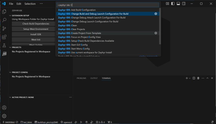The width and height of the screenshot is (216, 124).
Task: Split the terminal panel
Action: (x=194, y=78)
